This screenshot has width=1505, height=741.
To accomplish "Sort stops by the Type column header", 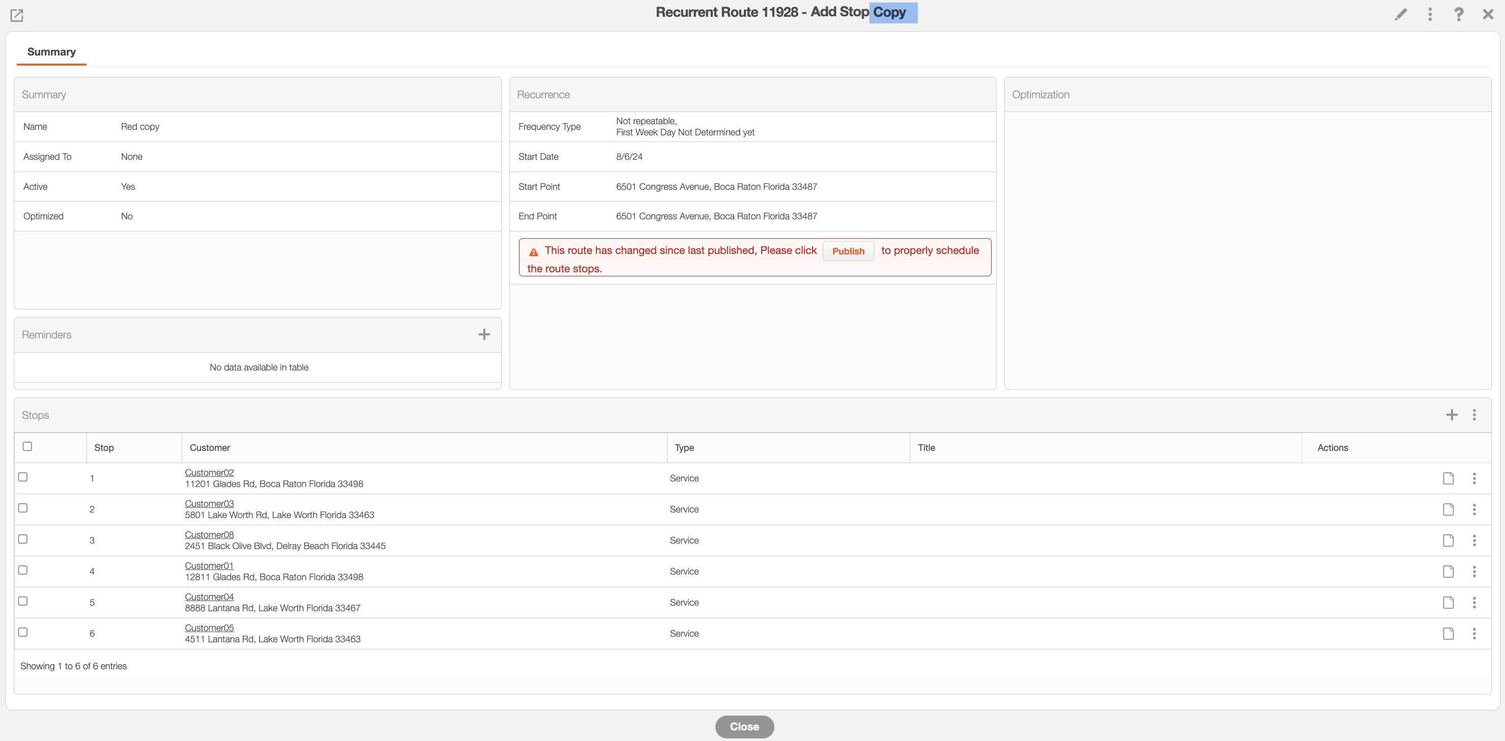I will pyautogui.click(x=684, y=448).
